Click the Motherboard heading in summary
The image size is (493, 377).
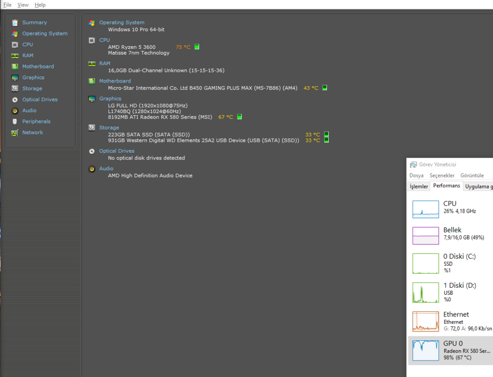pyautogui.click(x=115, y=81)
